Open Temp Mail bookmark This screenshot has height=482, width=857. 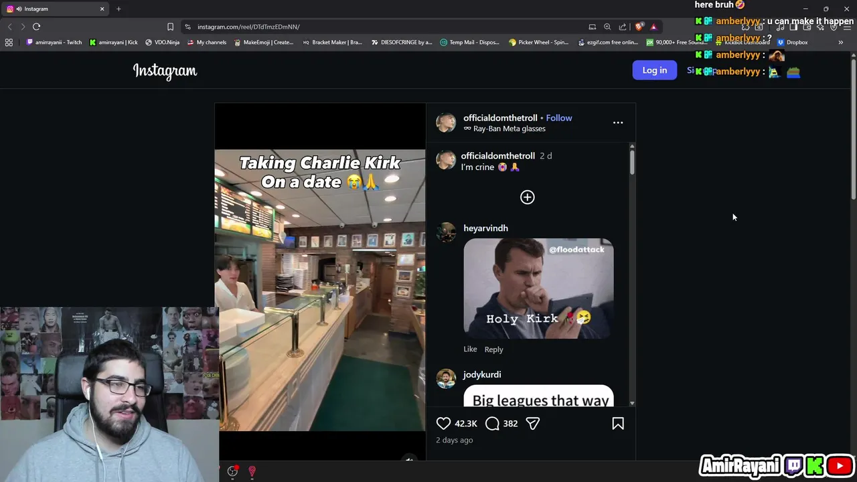tap(470, 42)
